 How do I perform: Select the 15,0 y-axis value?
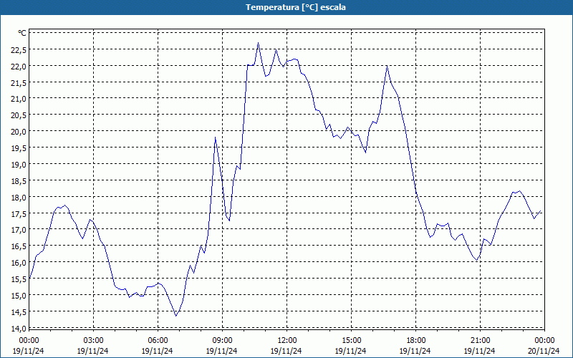pos(19,296)
